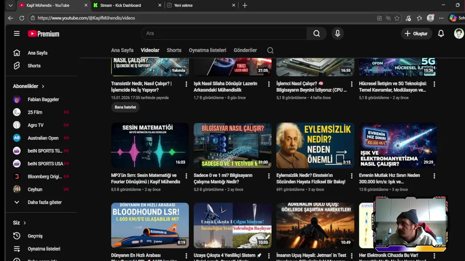Open options for İşlemci Nasıl Çalışır video
Screen dimensions: 465x261
(x=352, y=84)
